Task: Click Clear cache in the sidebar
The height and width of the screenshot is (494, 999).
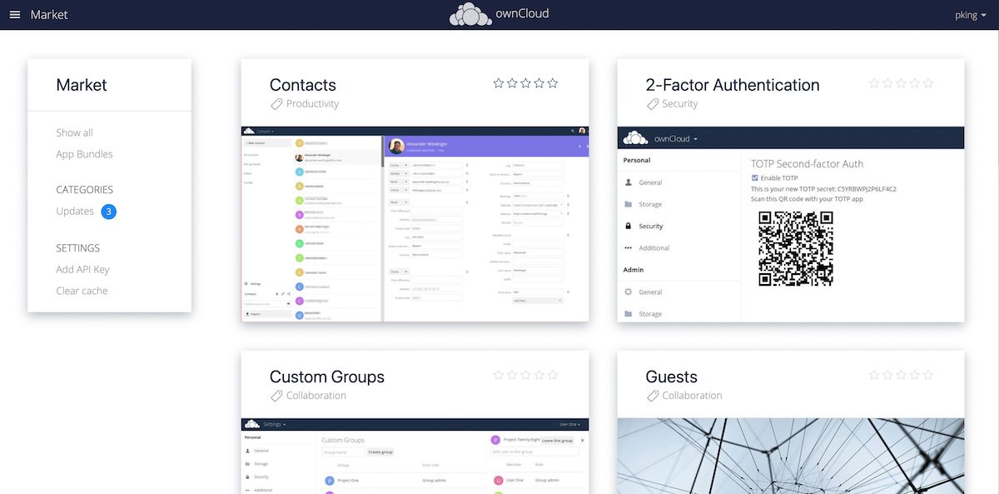Action: point(81,290)
